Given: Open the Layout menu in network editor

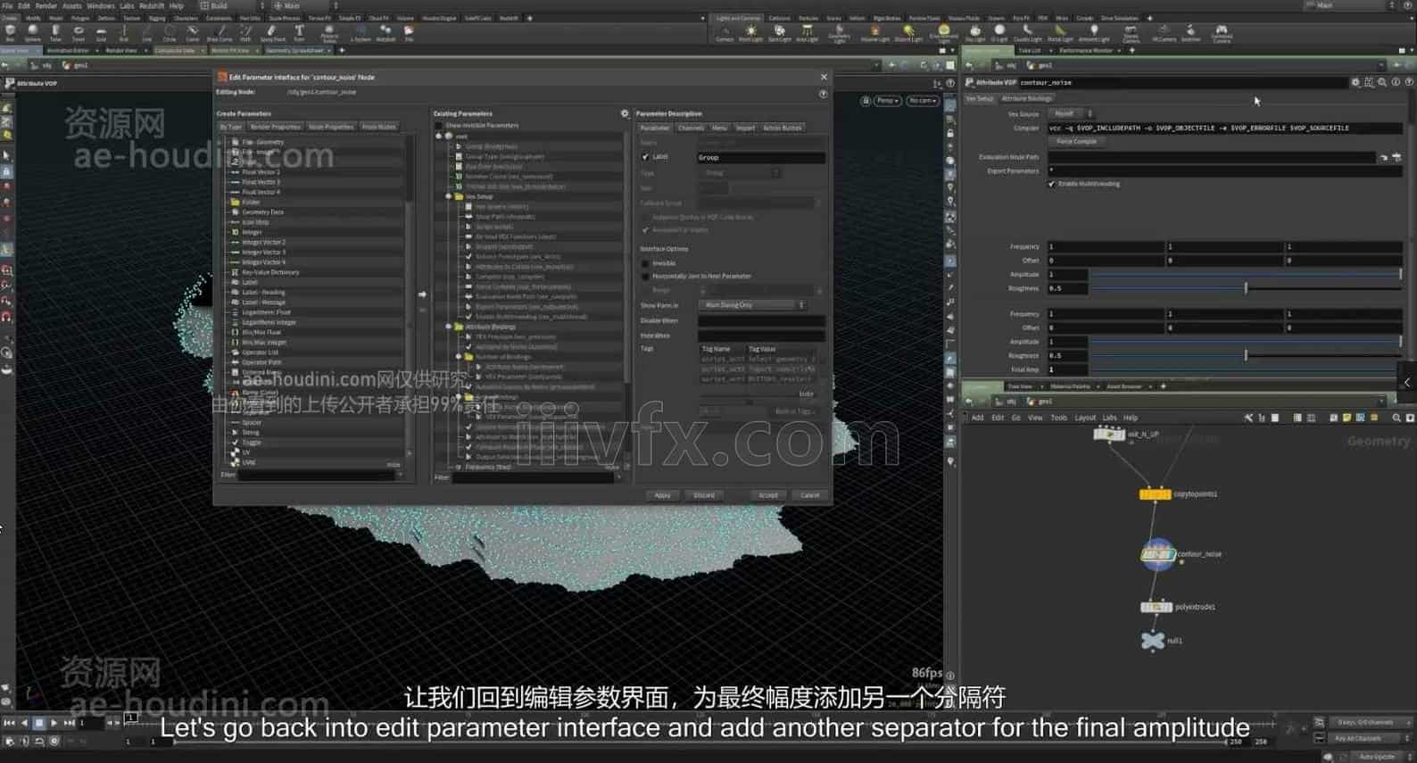Looking at the screenshot, I should pyautogui.click(x=1084, y=418).
